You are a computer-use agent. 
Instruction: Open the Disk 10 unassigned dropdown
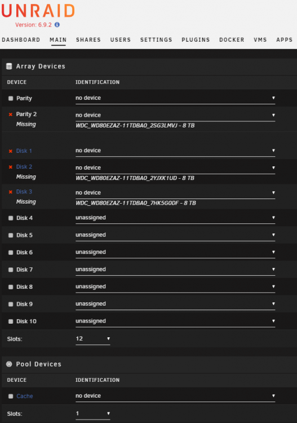coord(175,321)
